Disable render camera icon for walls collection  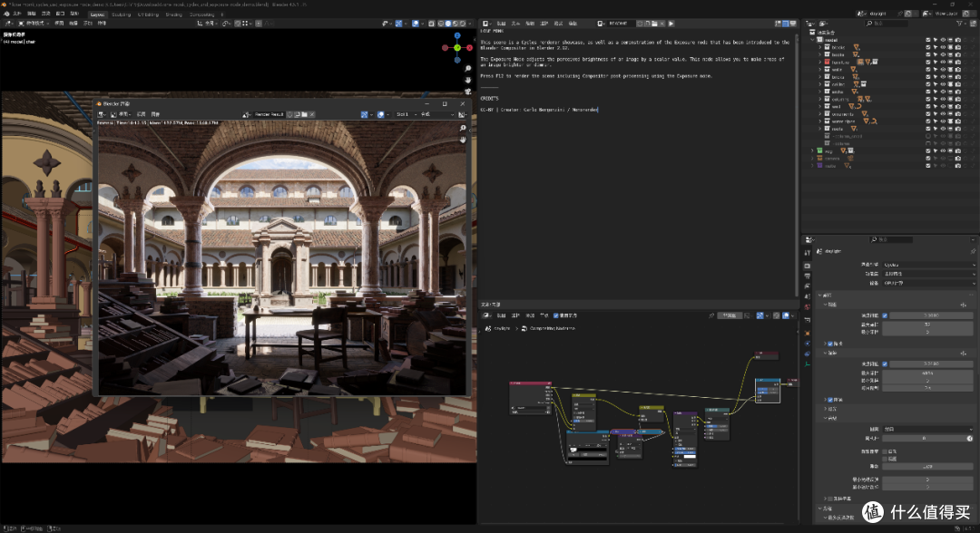click(x=957, y=70)
